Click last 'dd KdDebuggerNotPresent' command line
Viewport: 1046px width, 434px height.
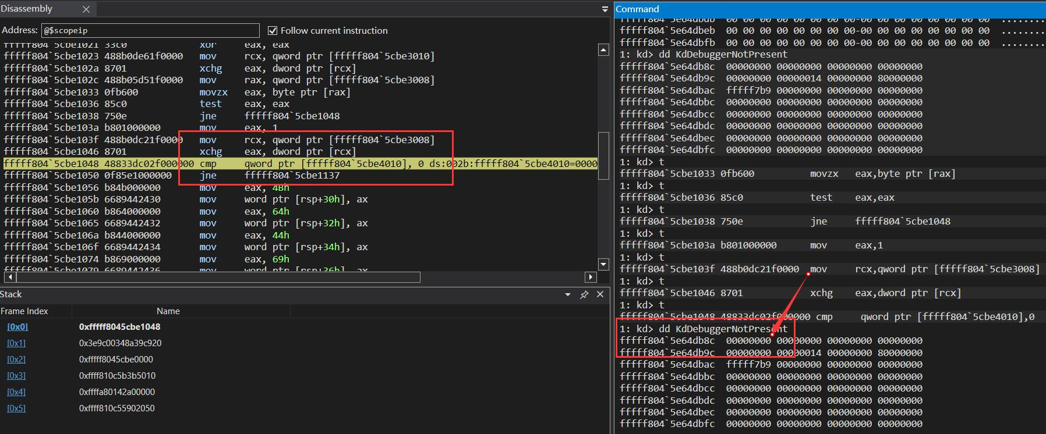(x=704, y=329)
